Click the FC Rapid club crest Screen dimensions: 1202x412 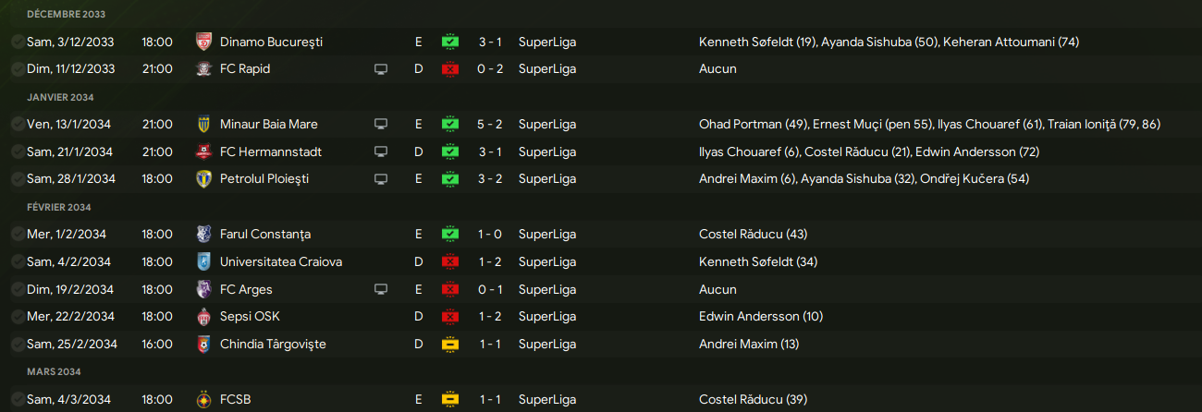tap(204, 69)
